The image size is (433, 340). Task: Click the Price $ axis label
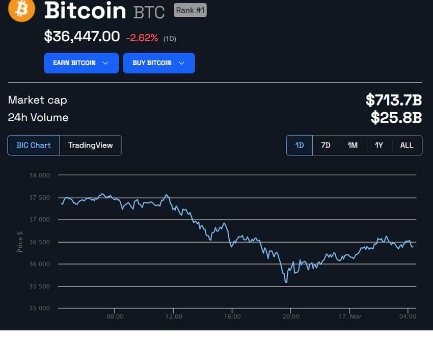(x=19, y=240)
